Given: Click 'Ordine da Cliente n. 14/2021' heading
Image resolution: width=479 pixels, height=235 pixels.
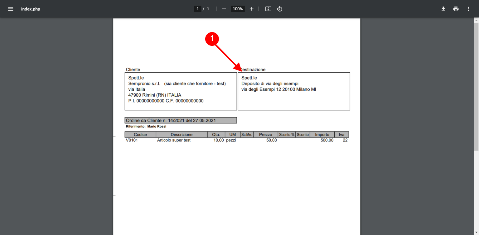Looking at the screenshot, I should tap(181, 120).
